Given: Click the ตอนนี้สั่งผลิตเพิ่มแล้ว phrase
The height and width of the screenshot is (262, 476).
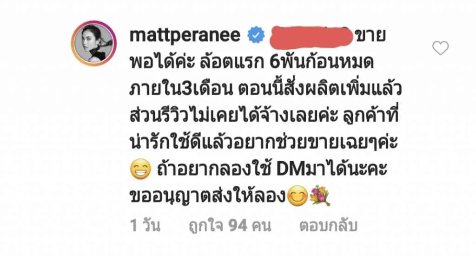Looking at the screenshot, I should [x=320, y=89].
